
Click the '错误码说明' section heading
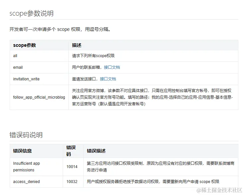pos(26,135)
